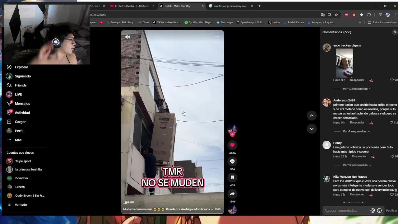Click spinning music disc below share count
Screen dimensions: 398x224
[232, 210]
